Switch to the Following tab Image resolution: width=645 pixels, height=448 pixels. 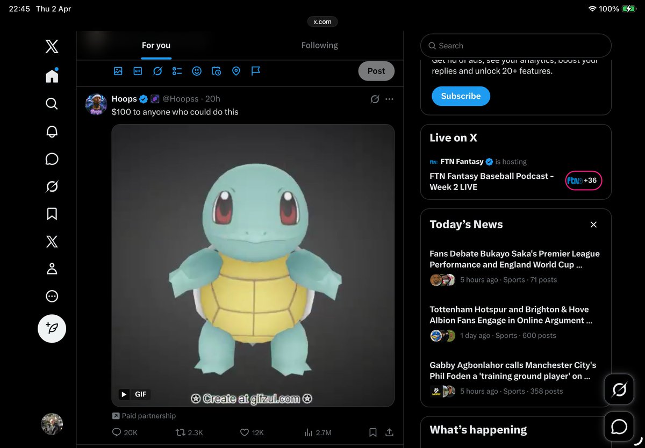click(319, 46)
